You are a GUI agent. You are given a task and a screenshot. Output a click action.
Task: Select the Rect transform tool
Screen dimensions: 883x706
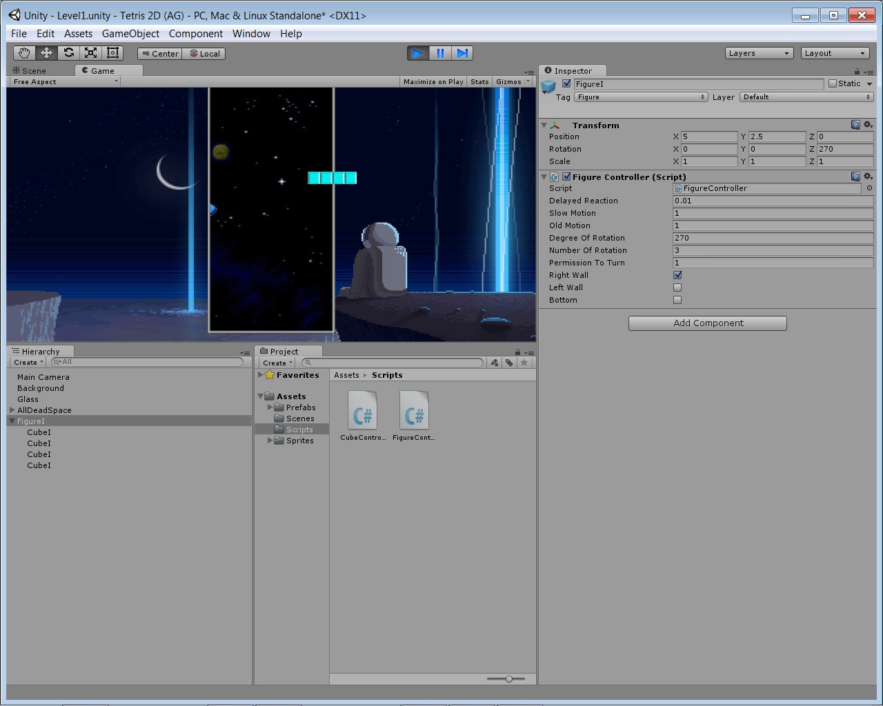[x=112, y=53]
